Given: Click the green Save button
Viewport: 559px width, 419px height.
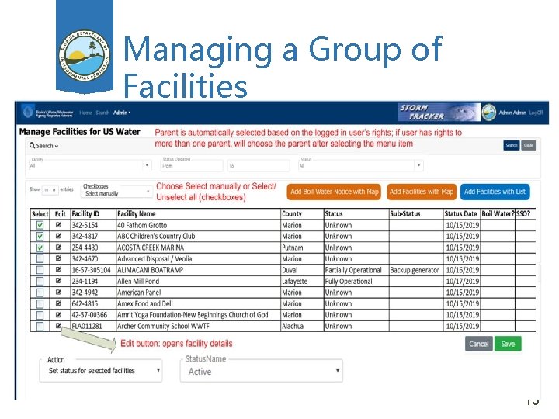Looking at the screenshot, I should pos(508,344).
